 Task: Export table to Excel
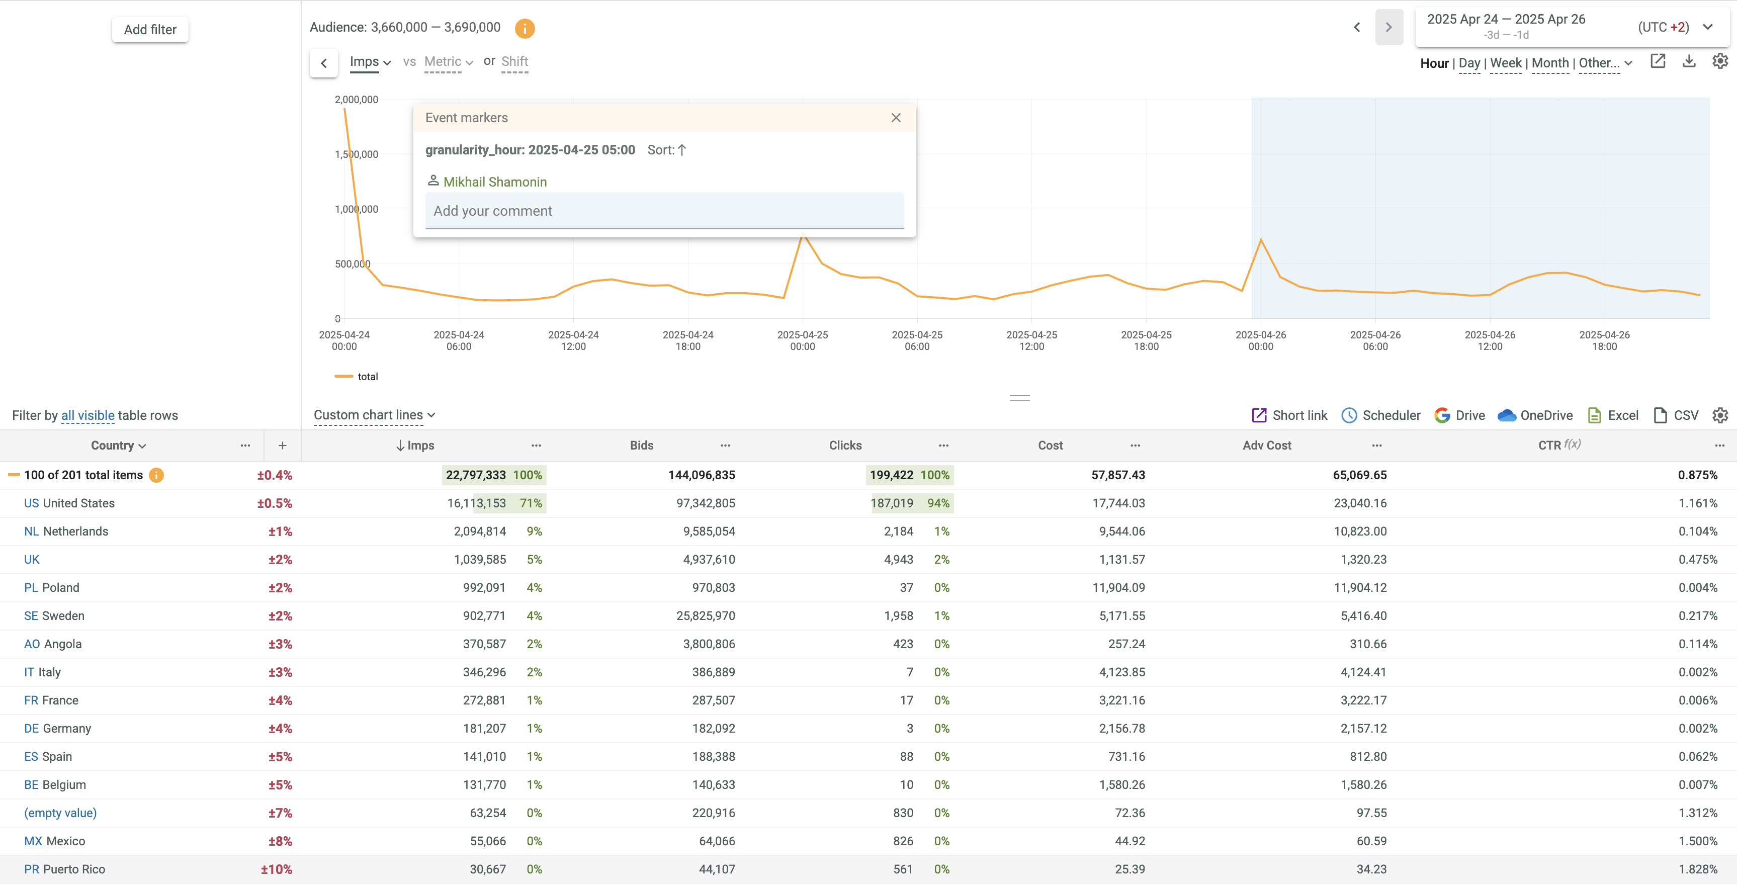coord(1612,415)
